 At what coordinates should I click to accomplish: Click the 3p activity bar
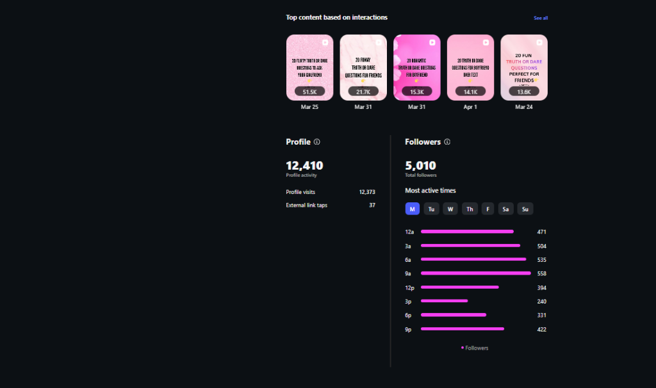[x=444, y=301]
